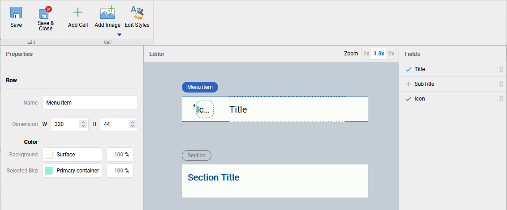The width and height of the screenshot is (507, 210).
Task: Click the SubTitle field grip icon
Action: pyautogui.click(x=501, y=84)
